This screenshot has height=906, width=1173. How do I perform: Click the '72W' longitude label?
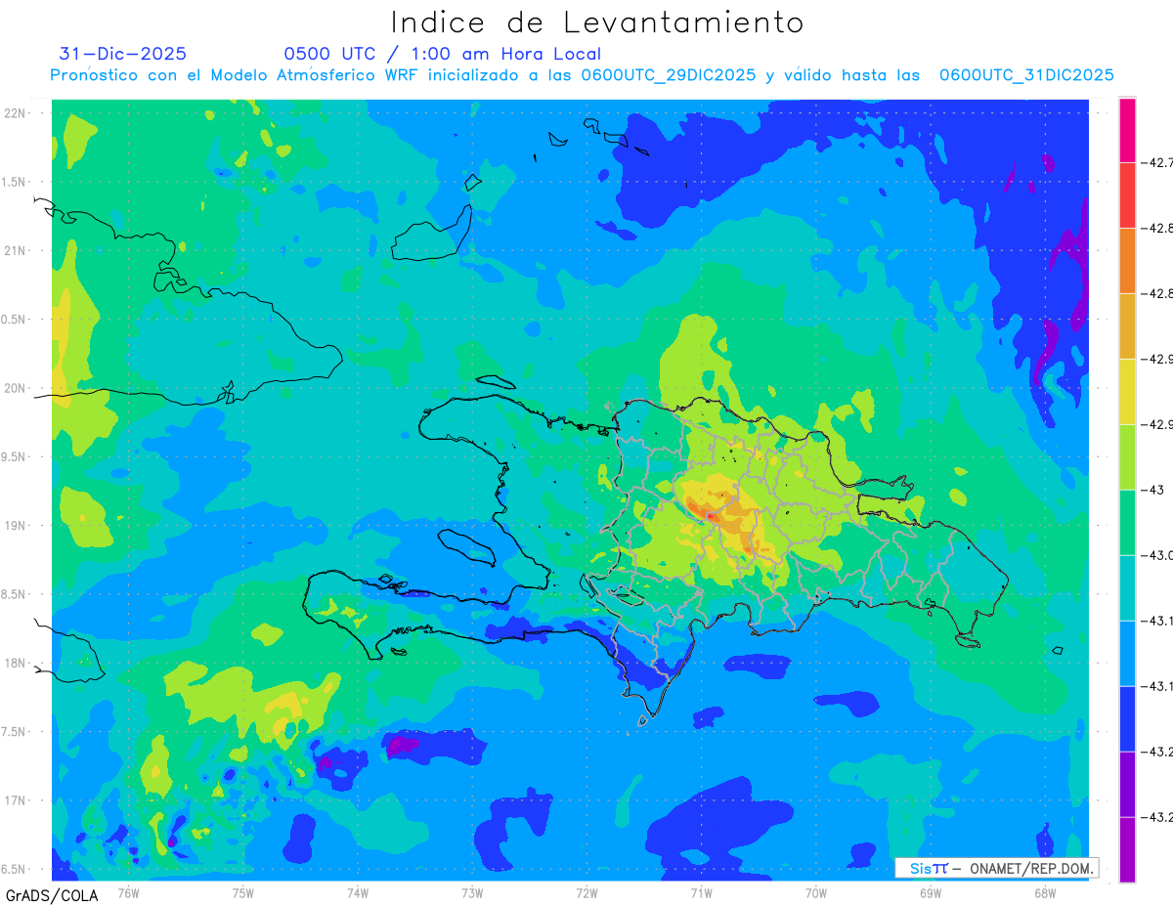586,892
